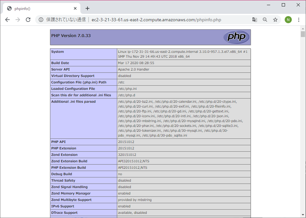
Task: Open the Google Translate page icon
Action: tap(254, 20)
